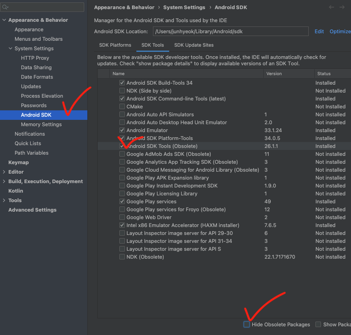
Task: Click Appearance & Behavior in the breadcrumb
Action: 124,8
